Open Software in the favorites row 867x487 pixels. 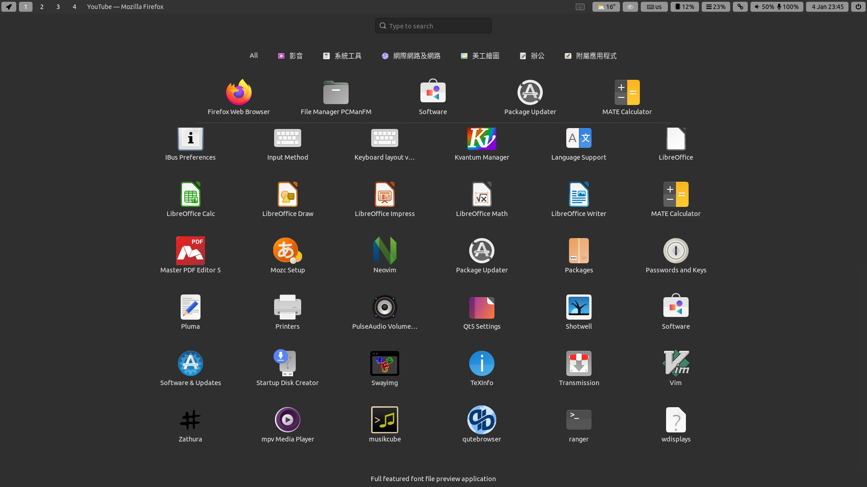coord(433,97)
